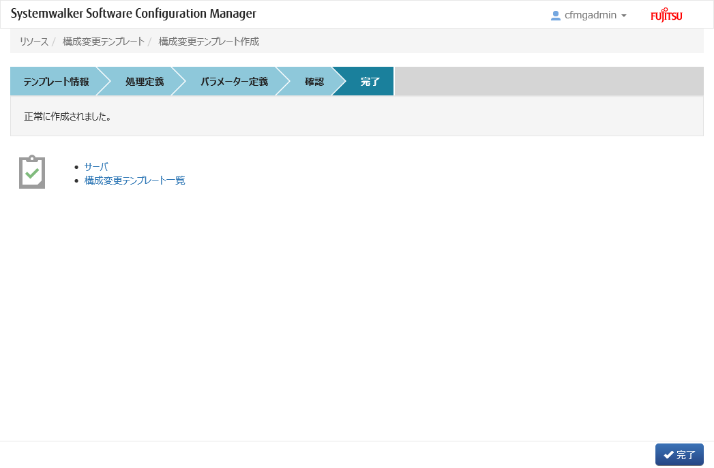Open the サーバ link

tap(96, 167)
